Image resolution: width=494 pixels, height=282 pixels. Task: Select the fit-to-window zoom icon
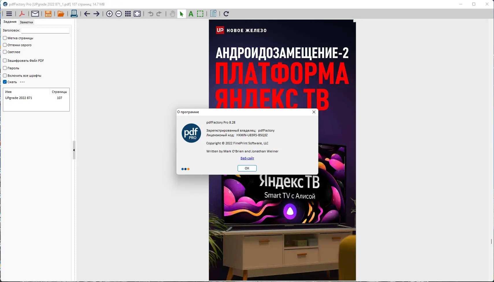137,14
